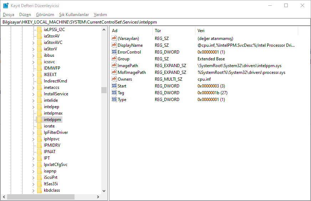The width and height of the screenshot is (311, 201).
Task: Select the MofImagePath string value icon
Action: coord(114,72)
